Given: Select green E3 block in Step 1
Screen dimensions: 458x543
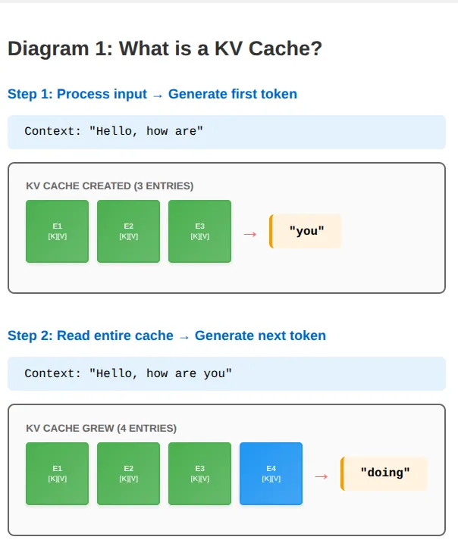Looking at the screenshot, I should [x=199, y=231].
